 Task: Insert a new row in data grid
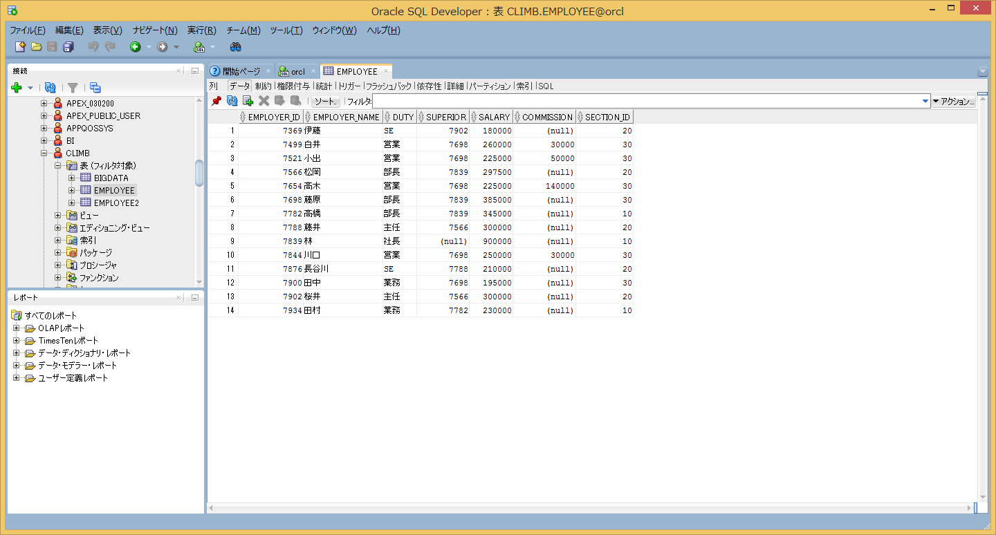[248, 101]
